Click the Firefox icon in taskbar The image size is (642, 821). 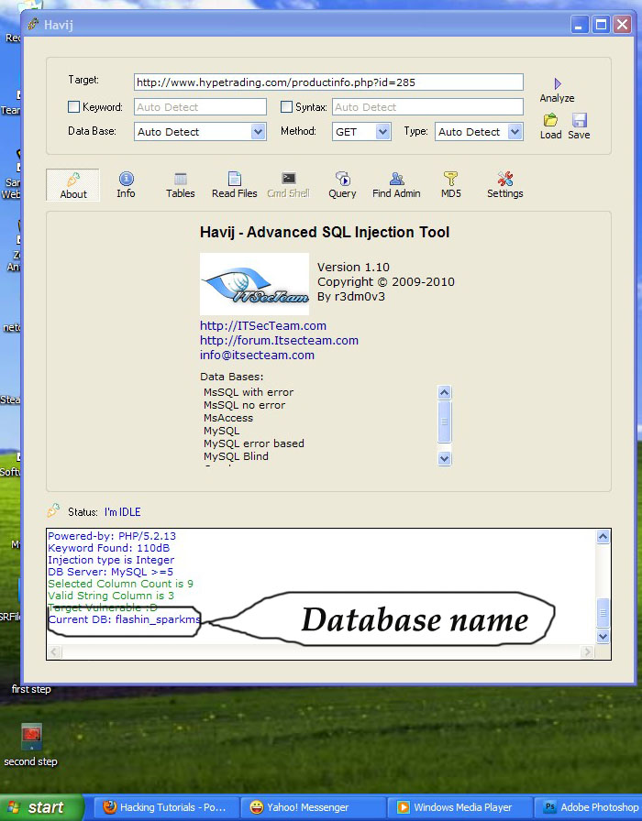point(109,807)
